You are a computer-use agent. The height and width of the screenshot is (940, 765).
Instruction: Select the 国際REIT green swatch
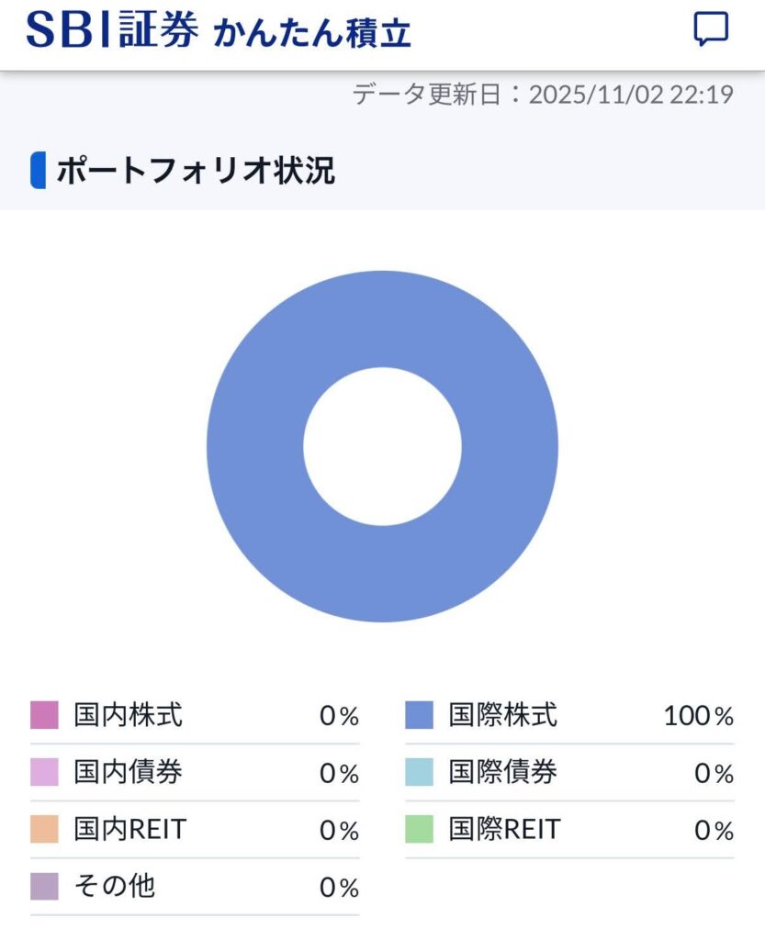[x=419, y=829]
